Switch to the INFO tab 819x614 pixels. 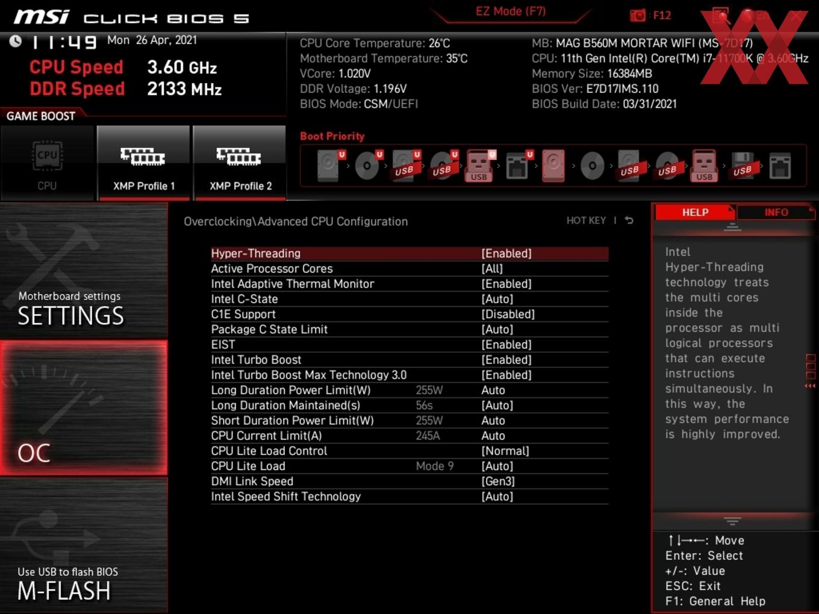[776, 212]
